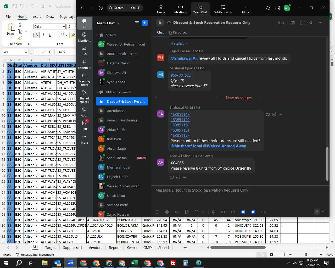Open Mentions in Zoom sidebar
The image size is (335, 268).
(x=84, y=37)
